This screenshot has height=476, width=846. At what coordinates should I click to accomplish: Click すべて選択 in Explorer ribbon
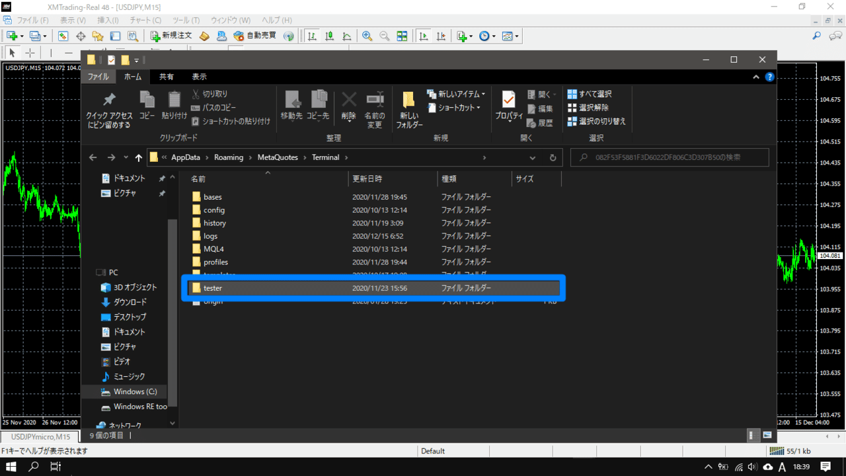[x=590, y=94]
